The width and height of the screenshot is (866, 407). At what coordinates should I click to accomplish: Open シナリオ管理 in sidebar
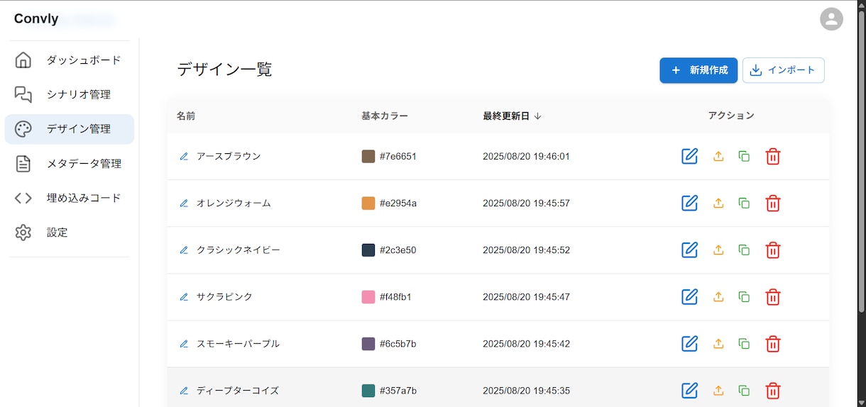70,94
